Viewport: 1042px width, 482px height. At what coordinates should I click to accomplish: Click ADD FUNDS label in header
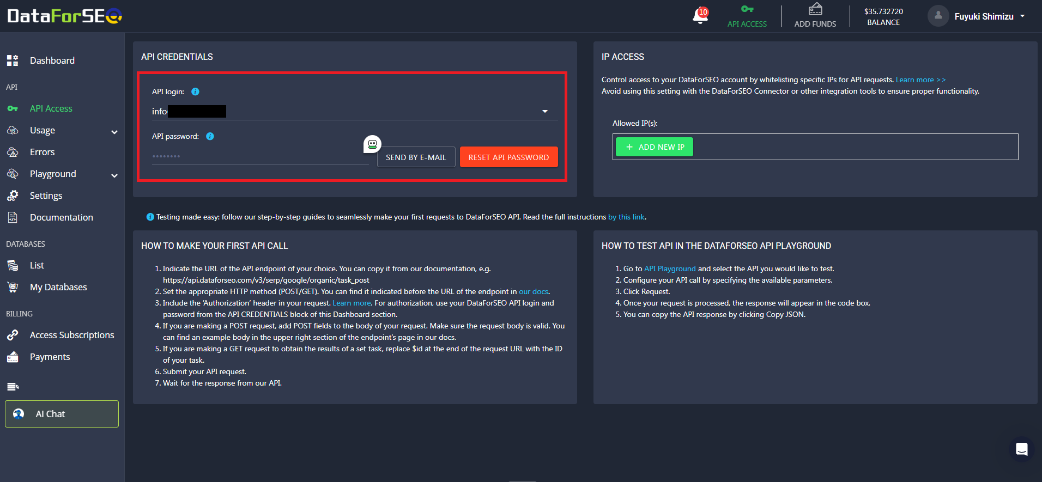815,24
